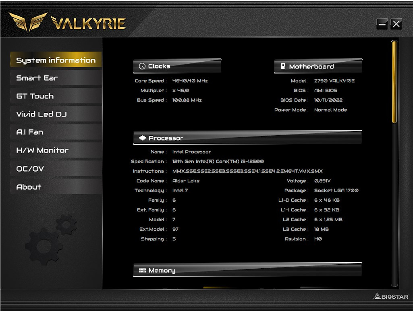Close the Valkyrie utility window
This screenshot has width=413, height=311.
[396, 24]
